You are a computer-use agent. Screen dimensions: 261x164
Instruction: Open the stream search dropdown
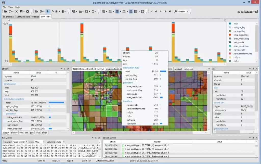(x=188, y=11)
